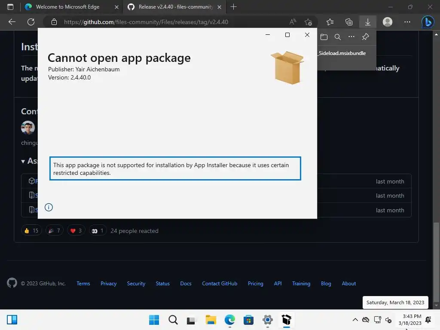
Task: Click the cloud sync tray icon
Action: pyautogui.click(x=366, y=320)
